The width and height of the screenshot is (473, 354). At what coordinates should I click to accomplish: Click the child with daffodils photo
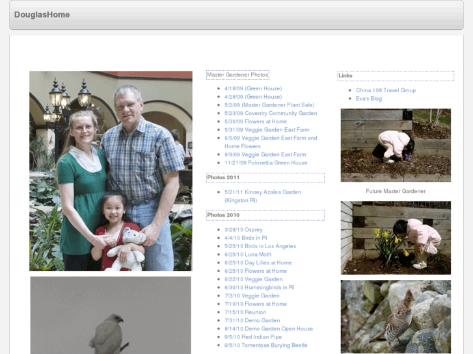(396, 238)
